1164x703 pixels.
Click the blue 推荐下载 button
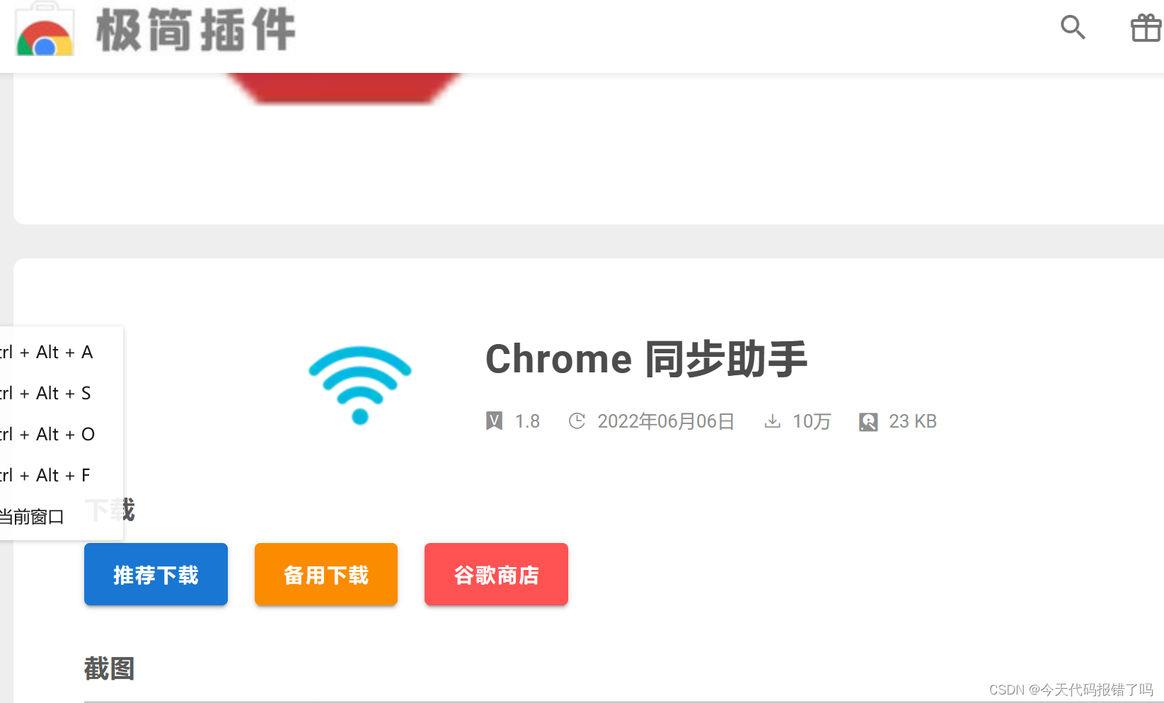coord(156,574)
